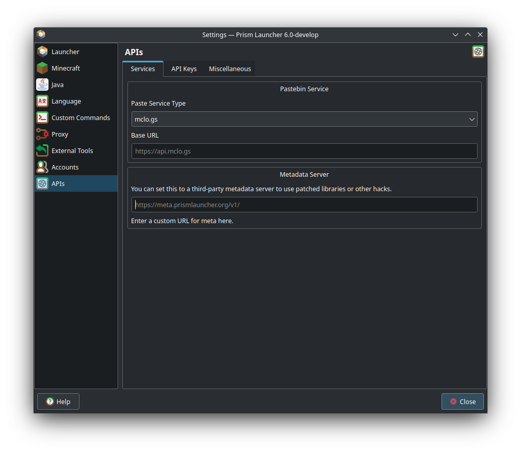Click the third-party metadata server description text
Image resolution: width=521 pixels, height=453 pixels.
coord(261,189)
